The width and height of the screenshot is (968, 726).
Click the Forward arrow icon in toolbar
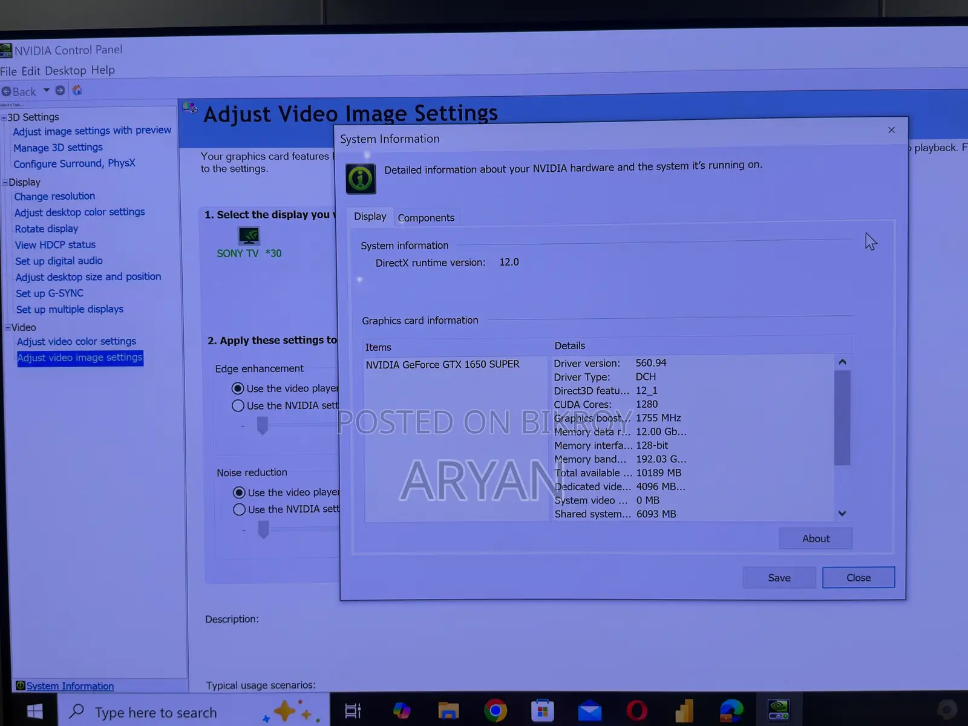point(60,91)
